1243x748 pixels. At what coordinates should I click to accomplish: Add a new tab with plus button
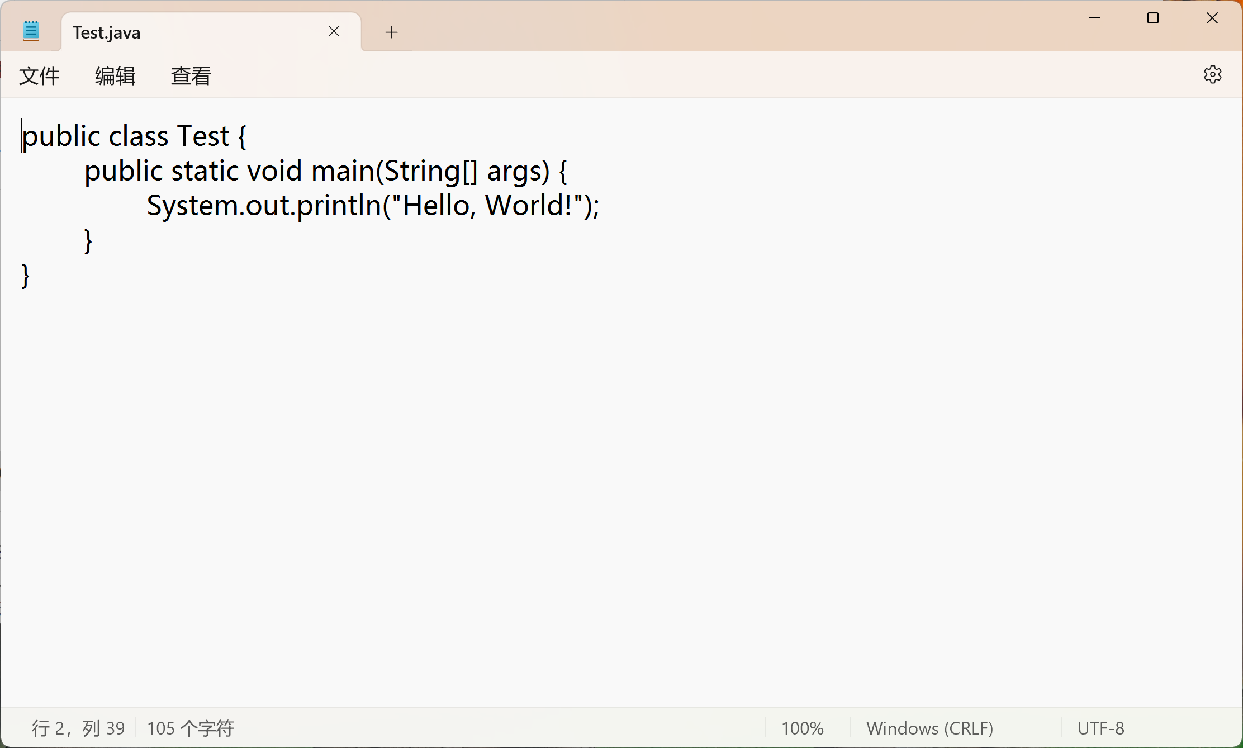(x=391, y=32)
